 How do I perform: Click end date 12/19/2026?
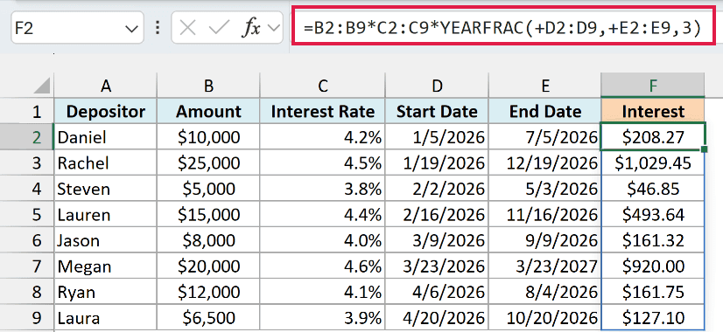click(x=545, y=163)
